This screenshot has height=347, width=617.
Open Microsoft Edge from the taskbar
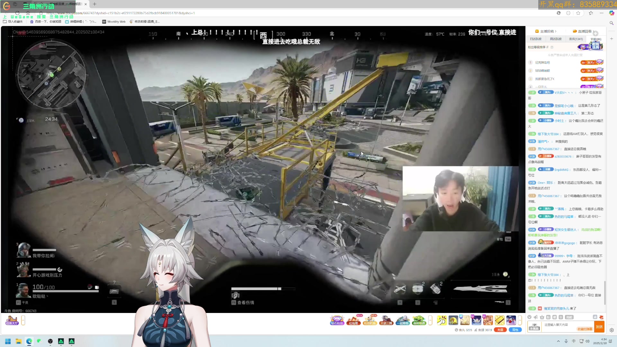pyautogui.click(x=29, y=341)
